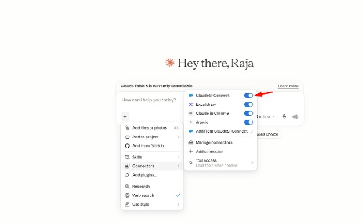Open the Skills submenu
The width and height of the screenshot is (362, 223).
[152, 157]
